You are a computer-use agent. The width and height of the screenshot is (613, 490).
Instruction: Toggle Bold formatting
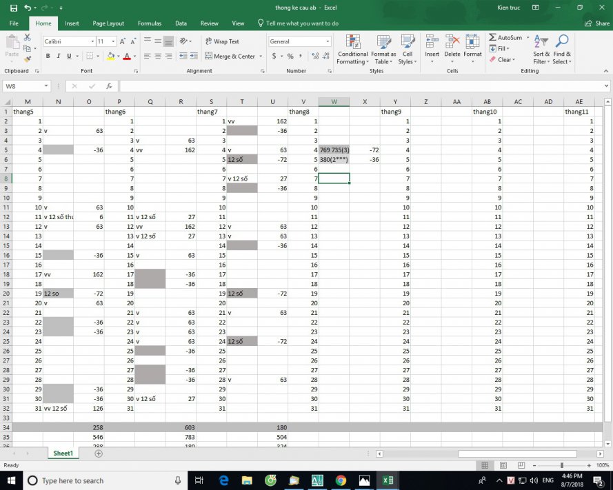tap(48, 57)
